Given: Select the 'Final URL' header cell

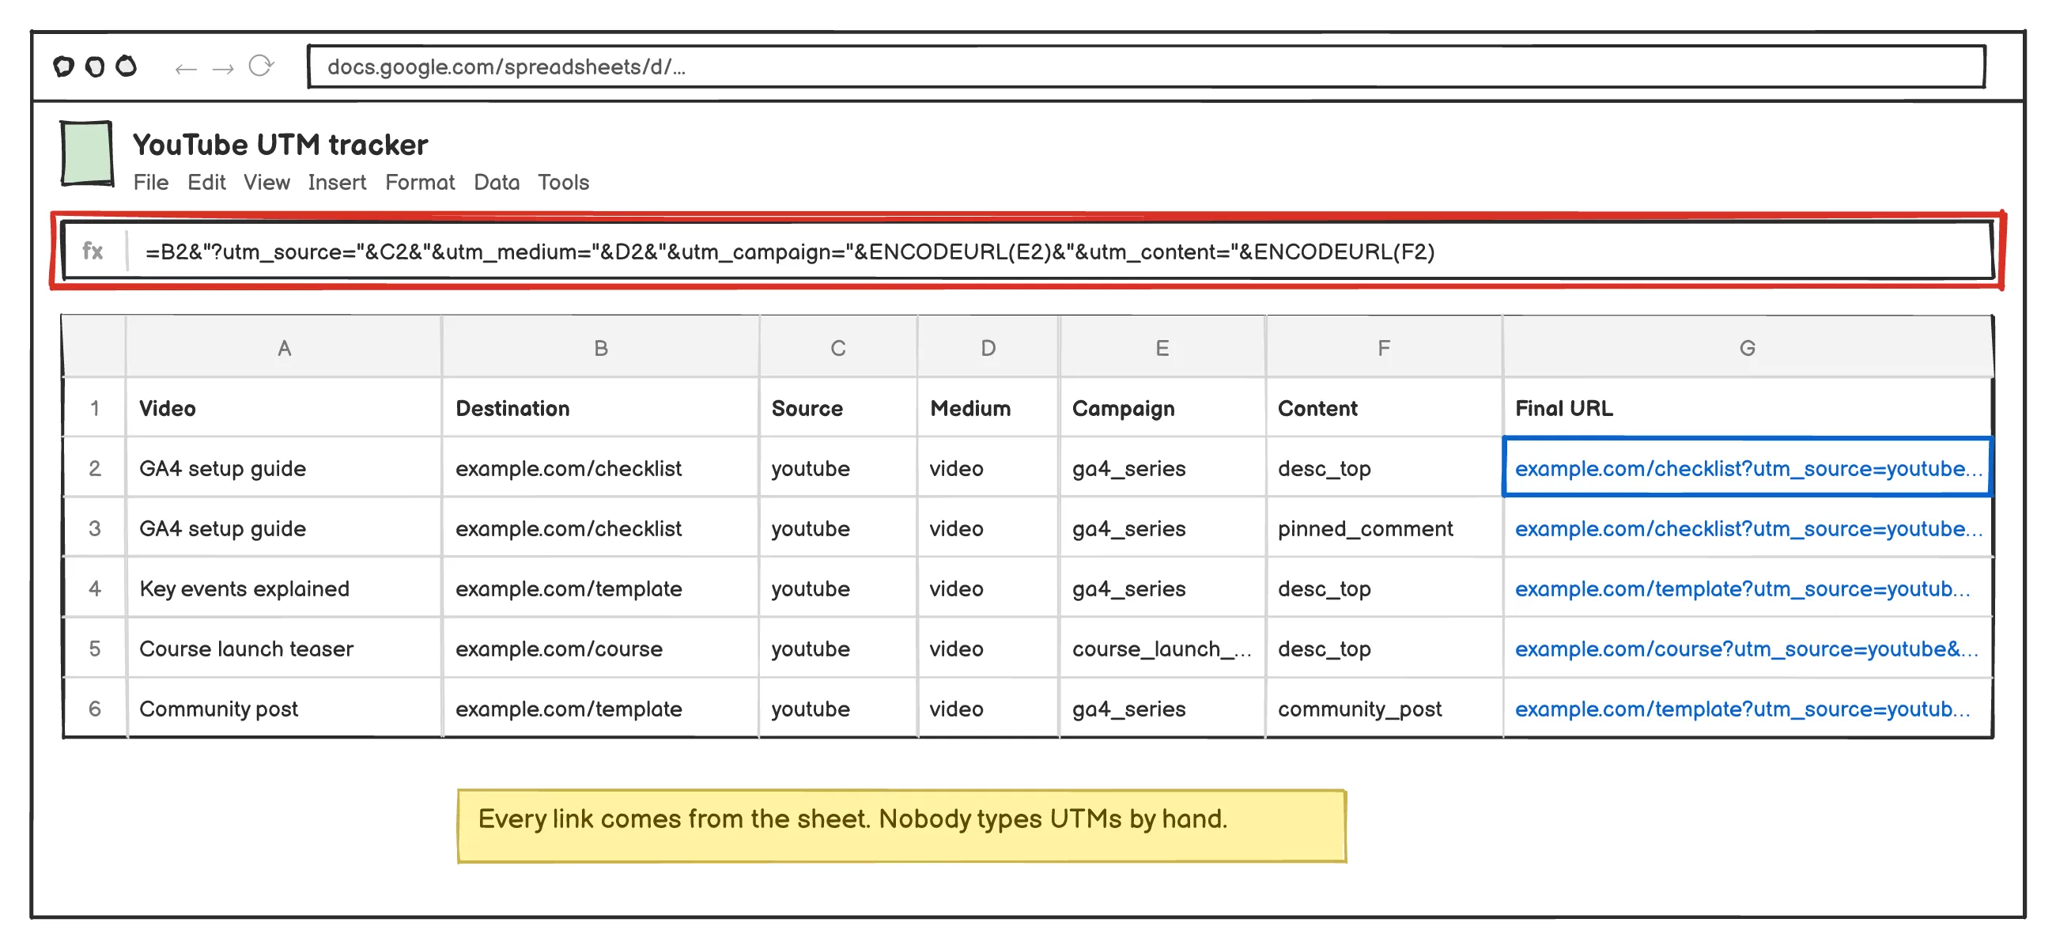Looking at the screenshot, I should [1747, 408].
